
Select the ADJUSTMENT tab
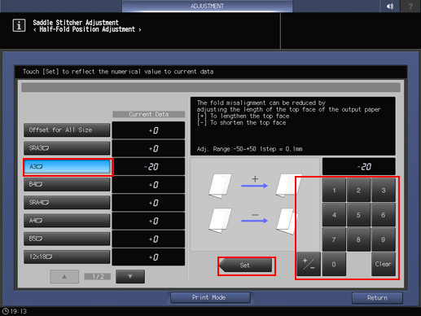(207, 6)
